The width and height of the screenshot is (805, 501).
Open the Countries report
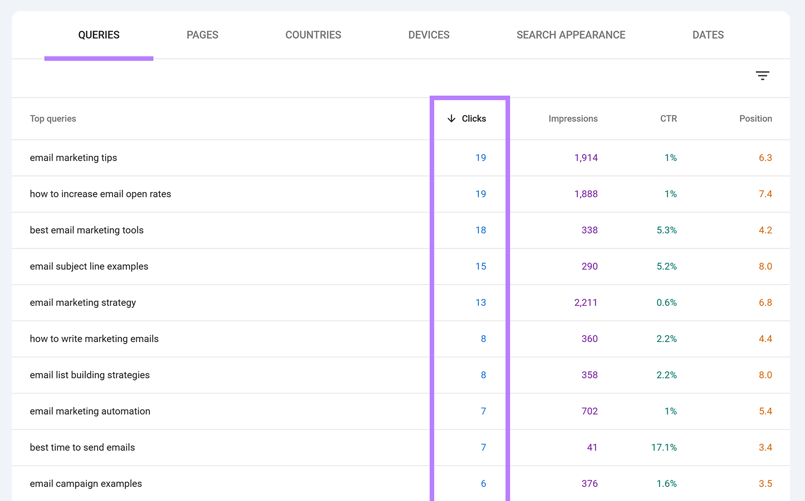click(x=313, y=35)
